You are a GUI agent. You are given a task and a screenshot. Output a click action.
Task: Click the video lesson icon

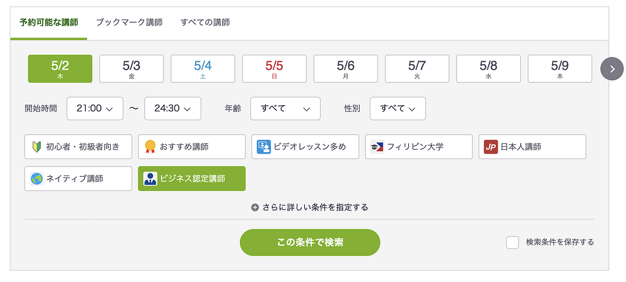(264, 147)
